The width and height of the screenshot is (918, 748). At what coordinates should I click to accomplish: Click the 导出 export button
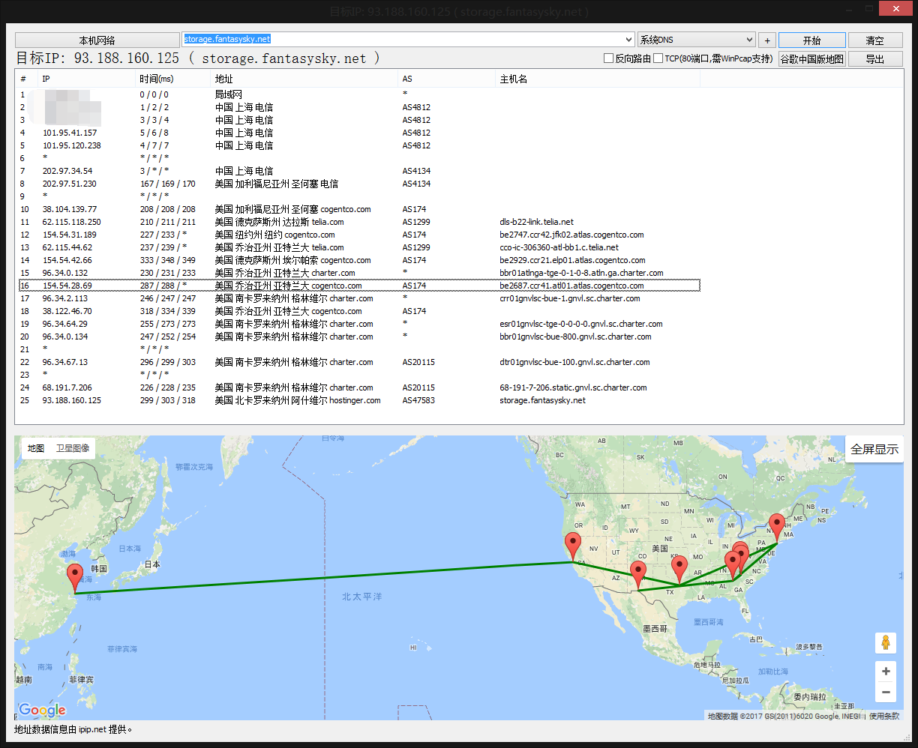click(874, 59)
